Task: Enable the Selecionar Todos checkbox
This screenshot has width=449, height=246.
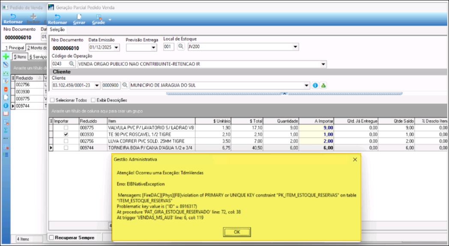Action: [53, 100]
